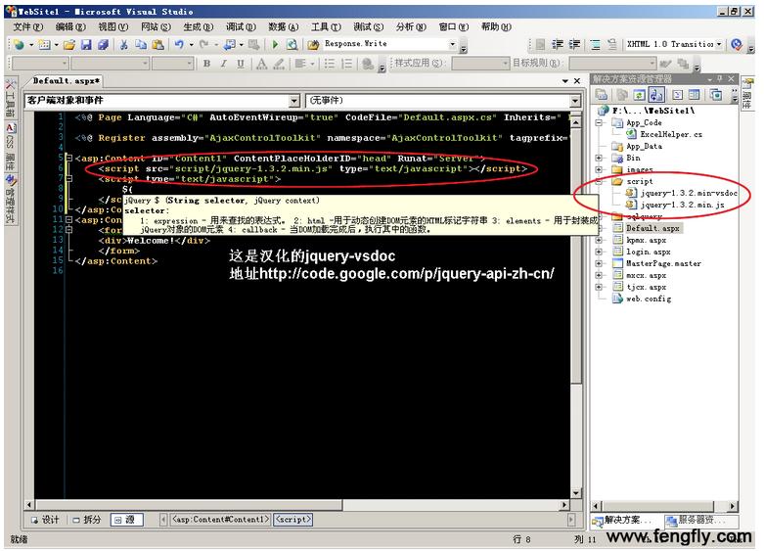
Task: Save the current file with the disk icon
Action: (86, 45)
